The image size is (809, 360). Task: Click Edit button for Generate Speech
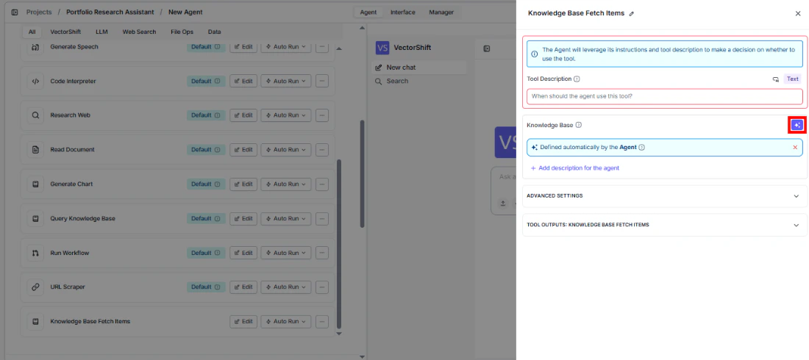243,47
